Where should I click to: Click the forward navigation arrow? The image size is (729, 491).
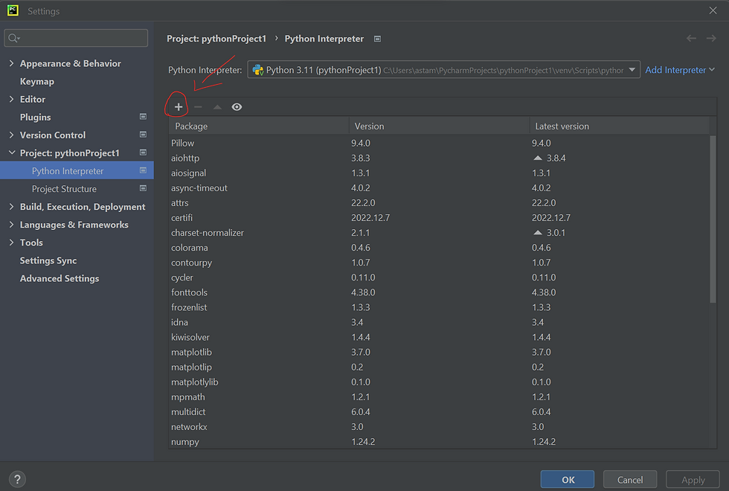(x=711, y=39)
